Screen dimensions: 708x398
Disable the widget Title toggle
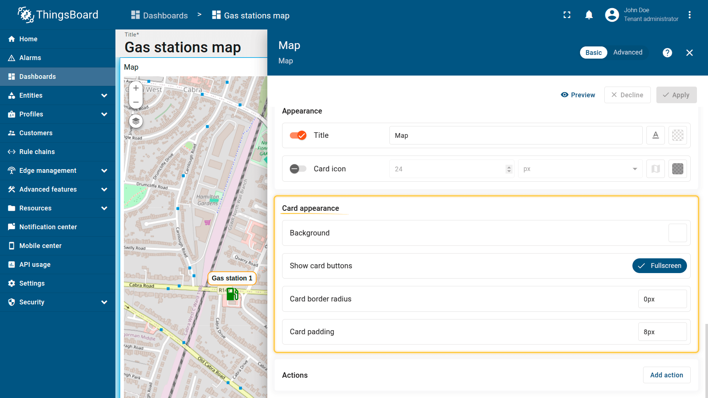pos(298,135)
